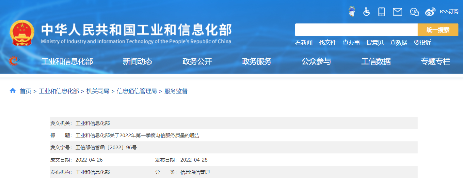The image size is (463, 186).
Task: Click the English ministry name subtitle
Action: tap(136, 41)
